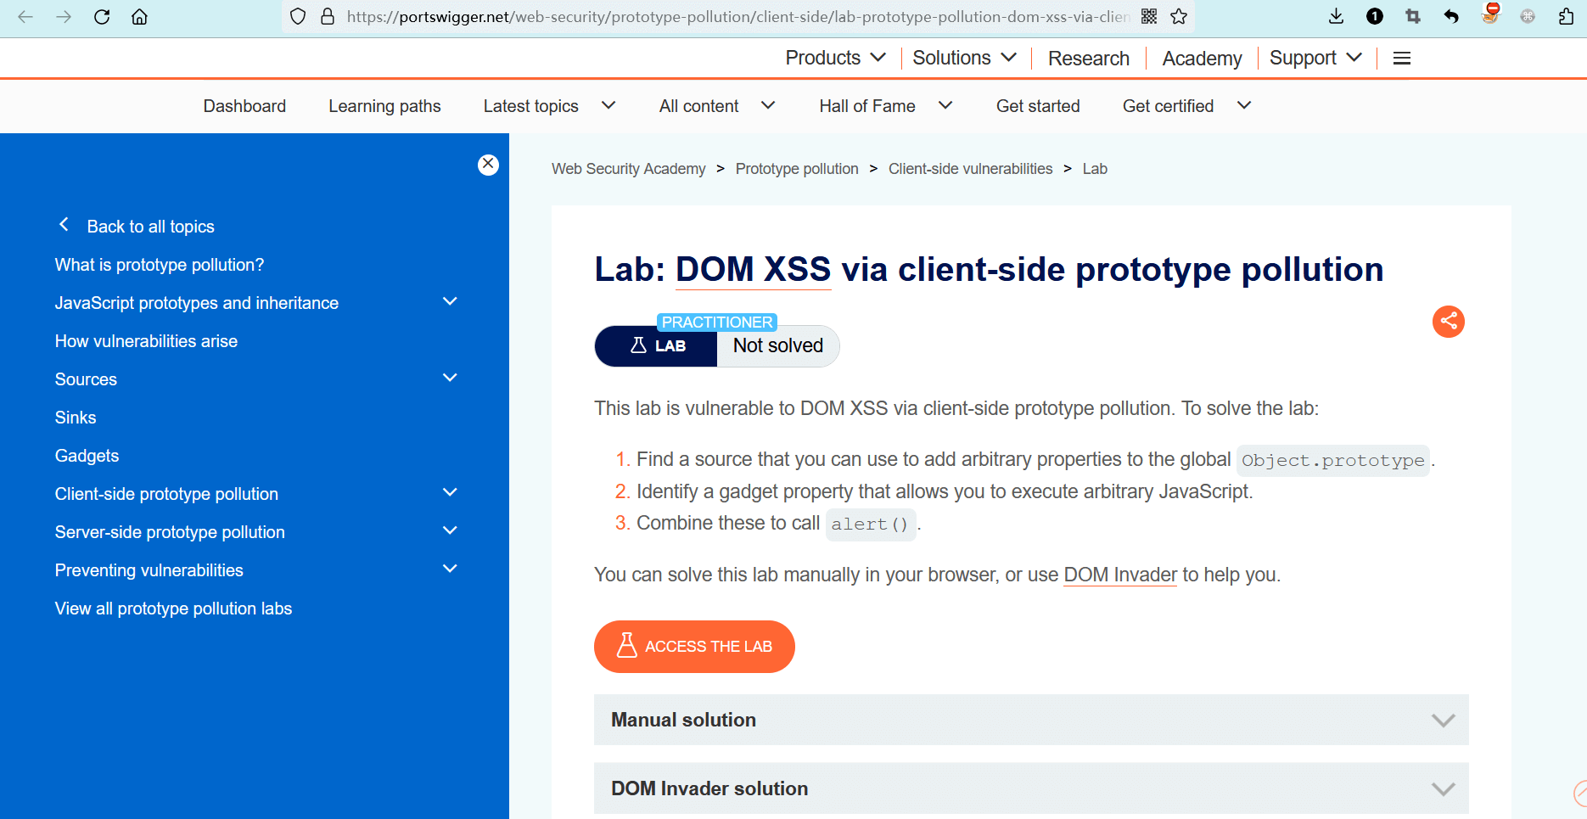1587x819 pixels.
Task: Open the Prototype pollution breadcrumb
Action: pos(797,169)
